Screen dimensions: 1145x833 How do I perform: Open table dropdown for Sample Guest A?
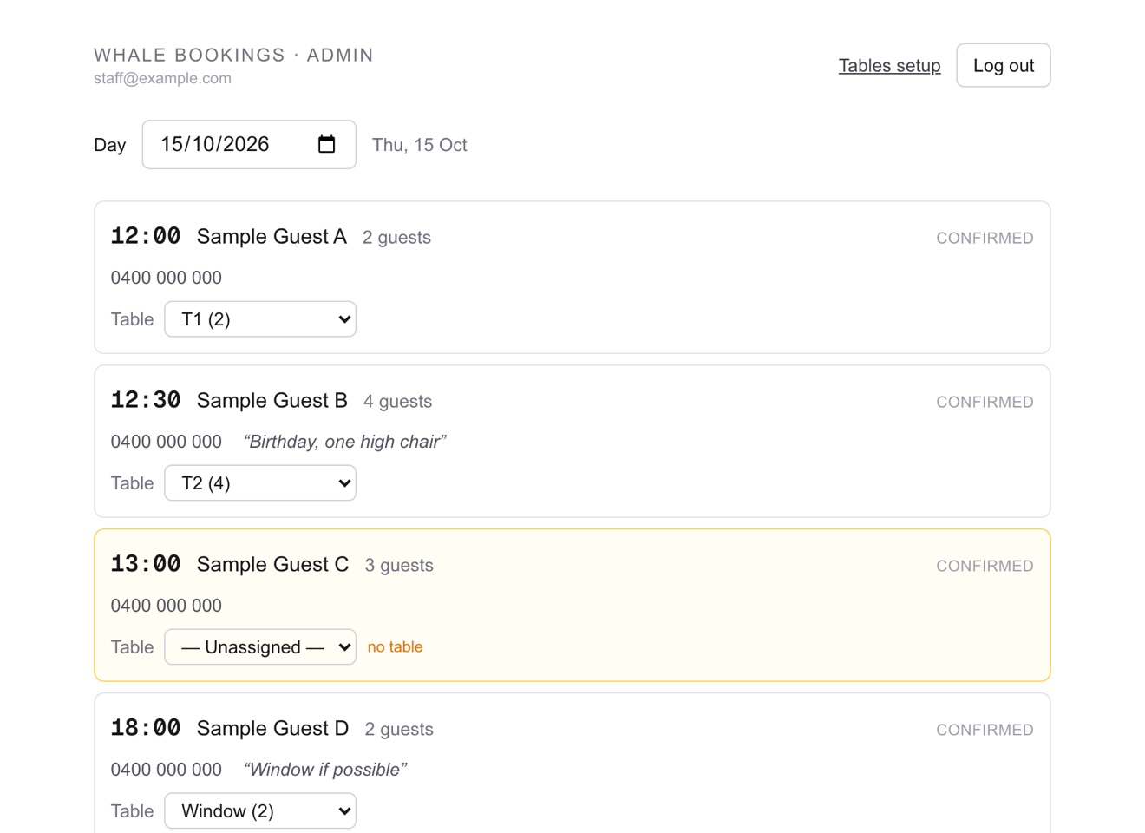tap(260, 319)
